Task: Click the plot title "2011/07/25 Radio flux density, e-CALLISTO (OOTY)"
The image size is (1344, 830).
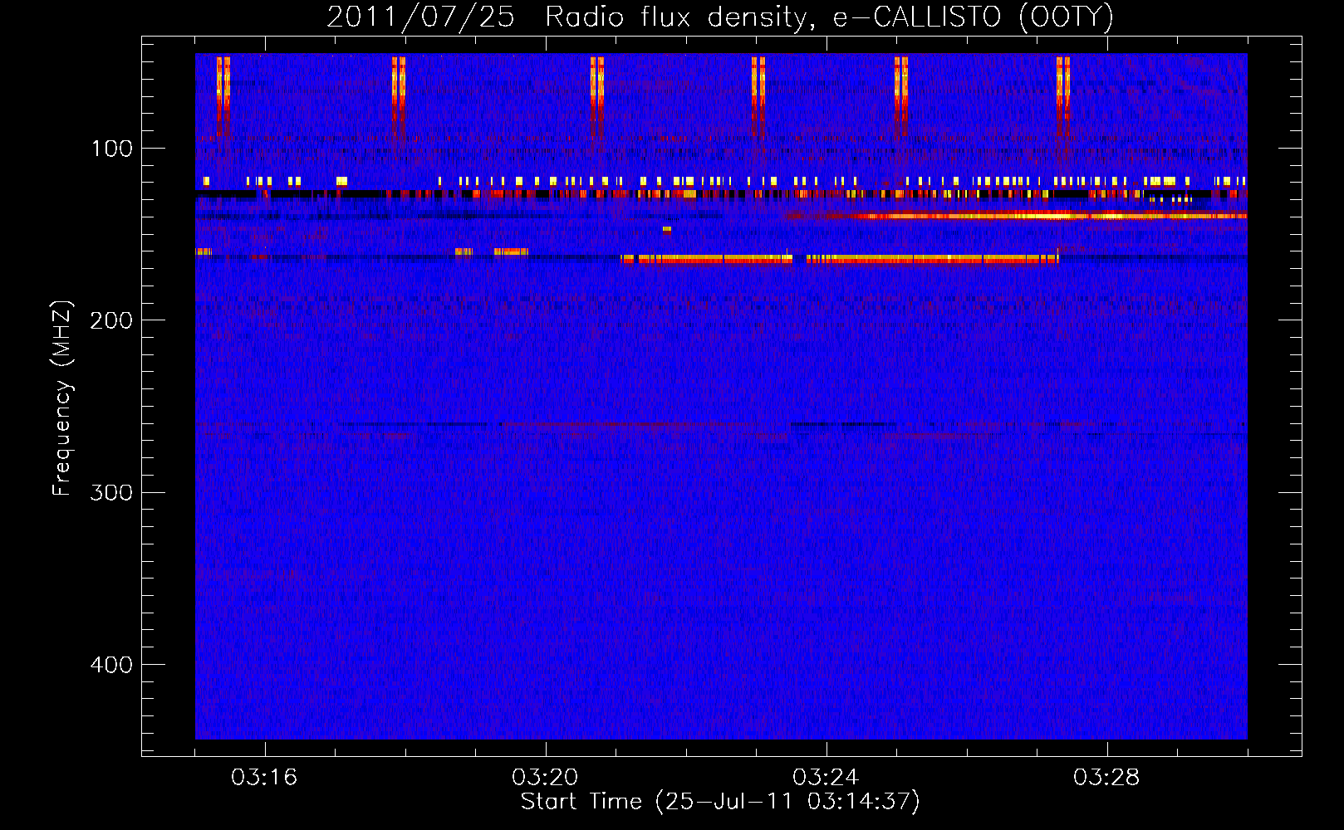Action: (720, 17)
